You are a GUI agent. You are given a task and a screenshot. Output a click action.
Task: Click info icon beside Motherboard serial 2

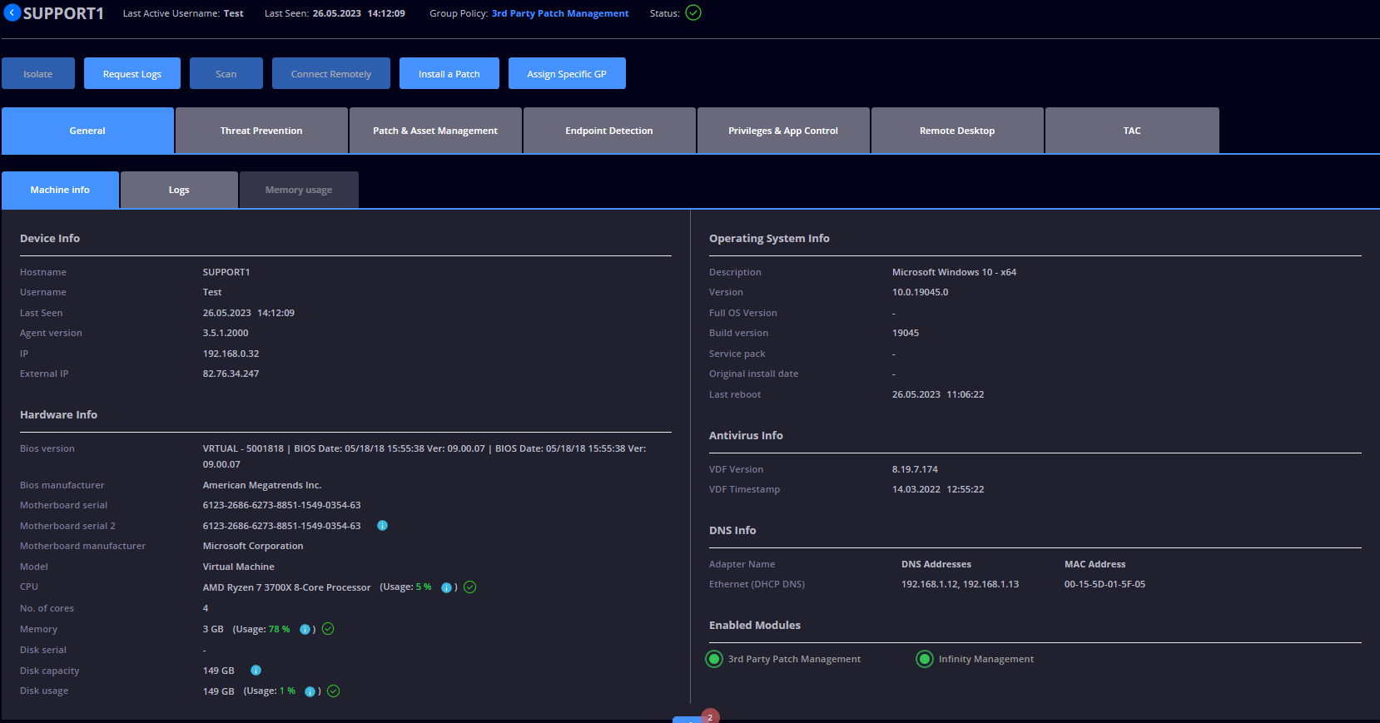click(x=383, y=525)
